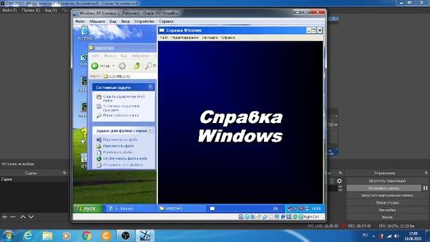This screenshot has width=430, height=242.
Task: Click Опубликовать файл в вебе link
Action: (125, 159)
